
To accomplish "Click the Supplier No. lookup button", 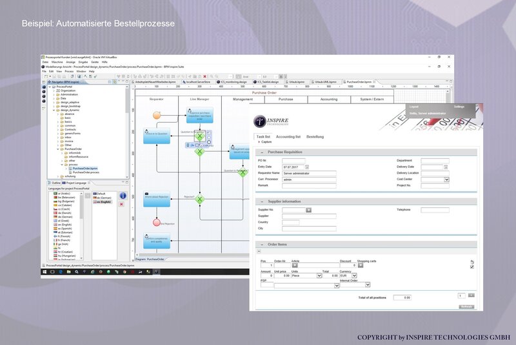I will (x=308, y=210).
